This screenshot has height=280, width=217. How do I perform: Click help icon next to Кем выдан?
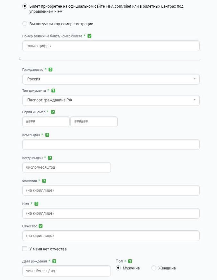point(47,135)
